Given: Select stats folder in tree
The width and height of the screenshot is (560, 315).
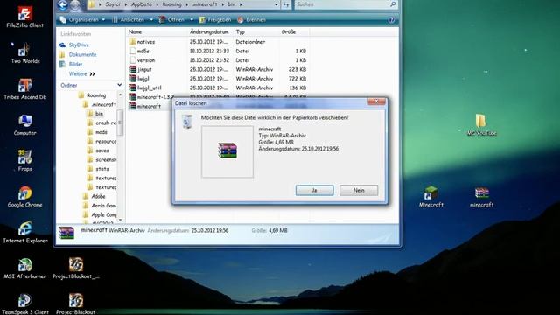Looking at the screenshot, I should click(98, 169).
